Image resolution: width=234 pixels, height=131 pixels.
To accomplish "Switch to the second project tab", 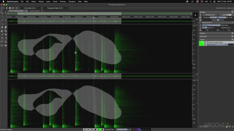I will click(34, 11).
